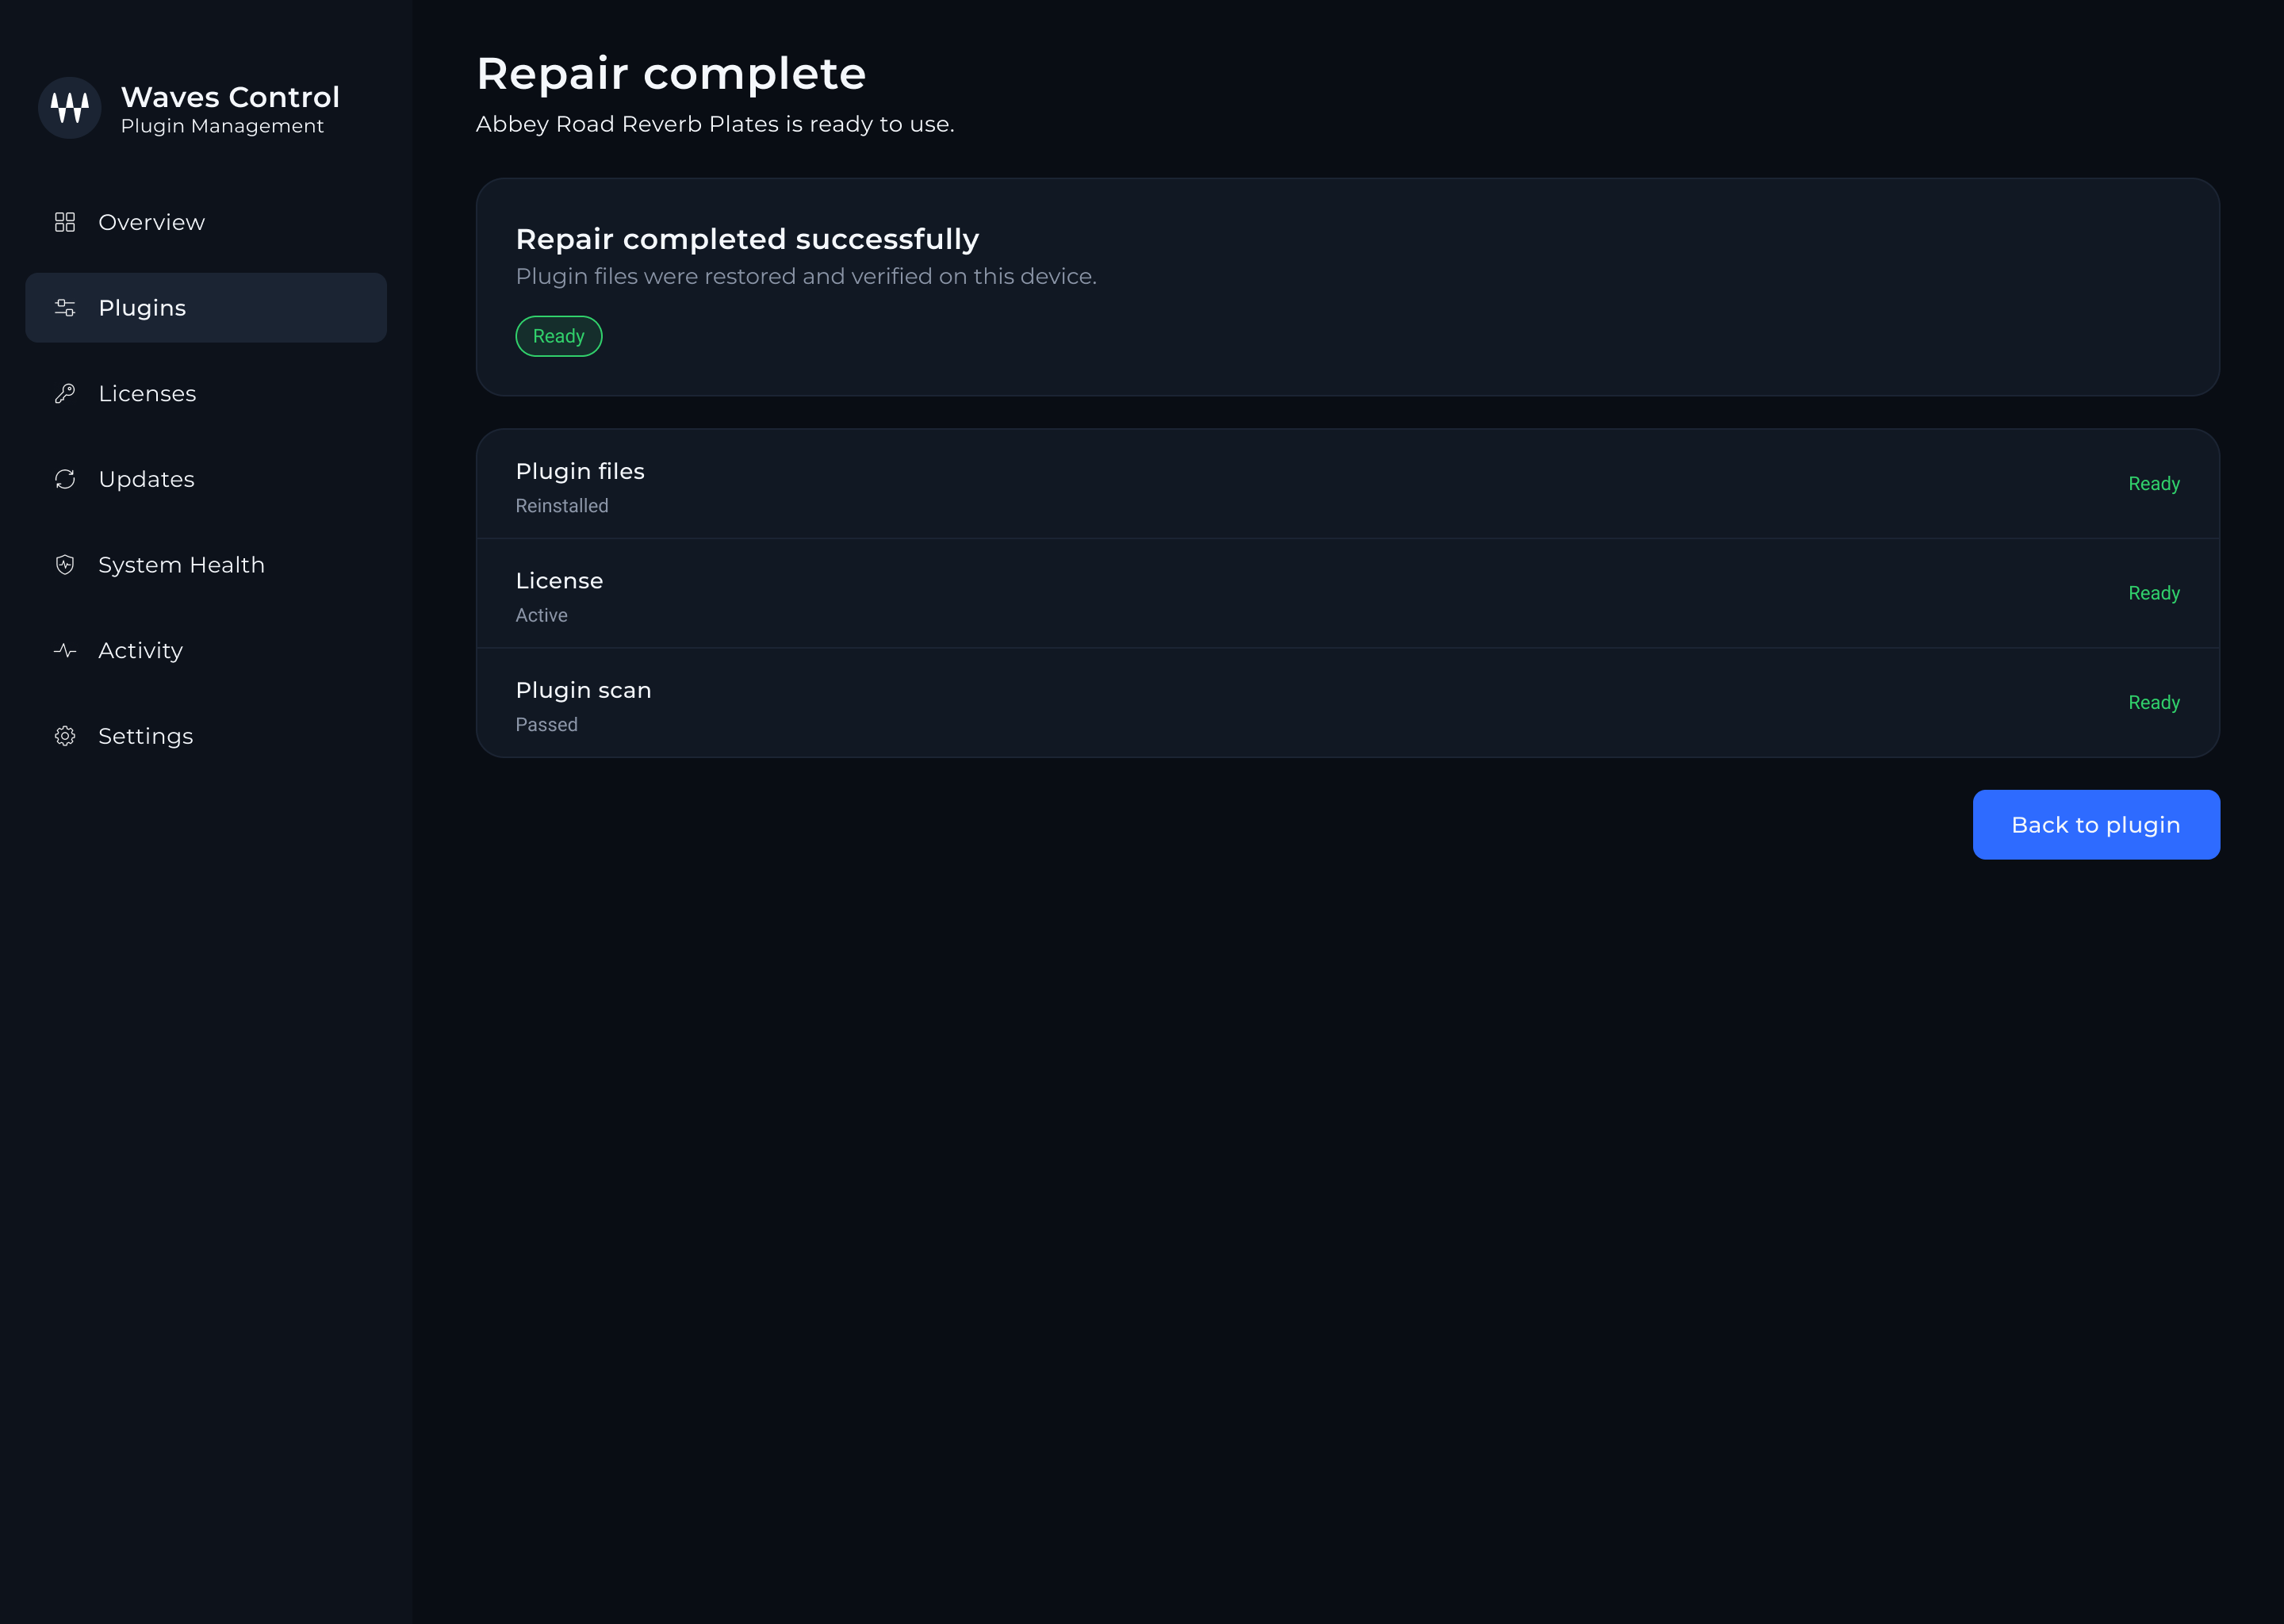Click the Waves Control logo icon
Viewport: 2284px width, 1624px height.
[x=70, y=108]
